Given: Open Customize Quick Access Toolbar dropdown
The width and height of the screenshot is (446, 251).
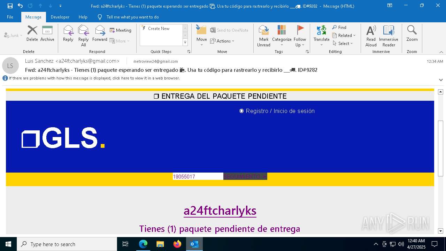Looking at the screenshot, I should tap(60, 6).
